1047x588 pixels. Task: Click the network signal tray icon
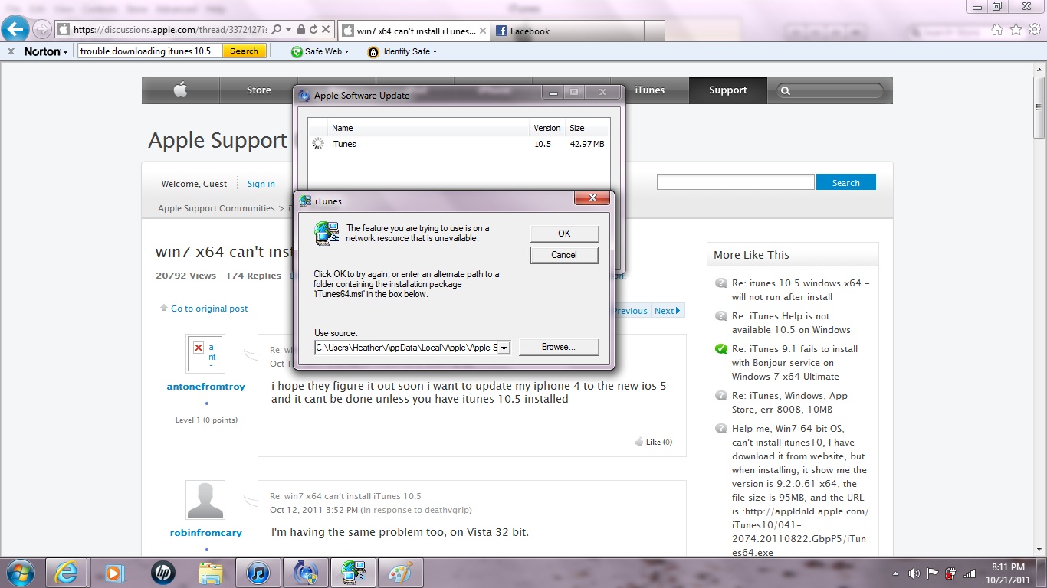[970, 573]
